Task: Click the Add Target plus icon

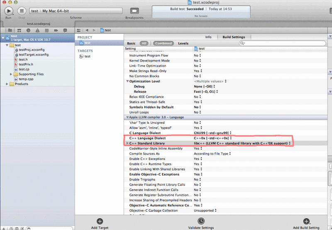Action: (100, 221)
